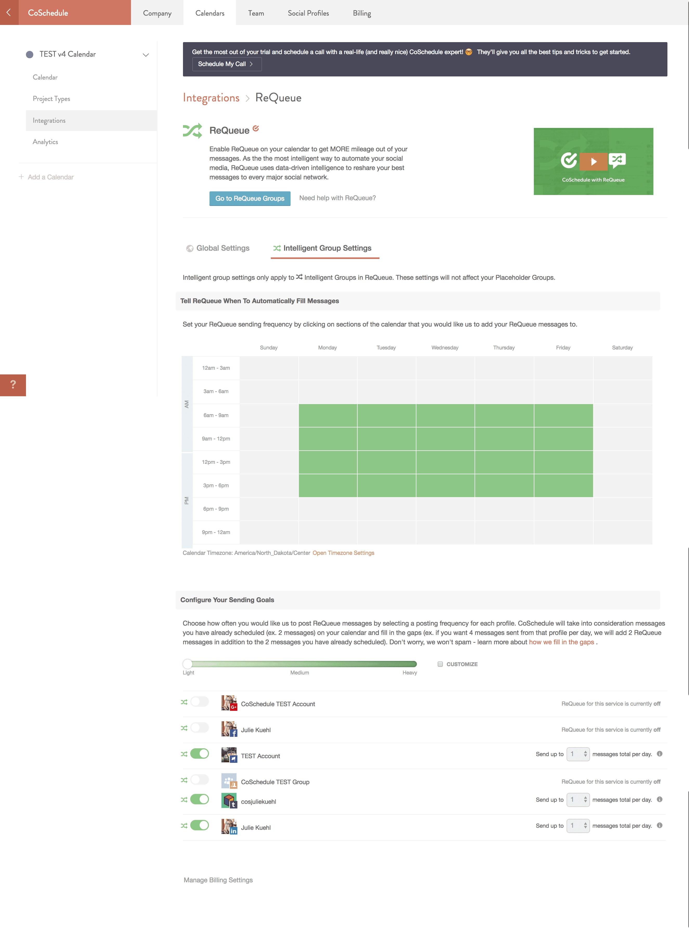Deselect Friday 3pm - 6pm green slot
Screen dimensions: 689x929
563,486
